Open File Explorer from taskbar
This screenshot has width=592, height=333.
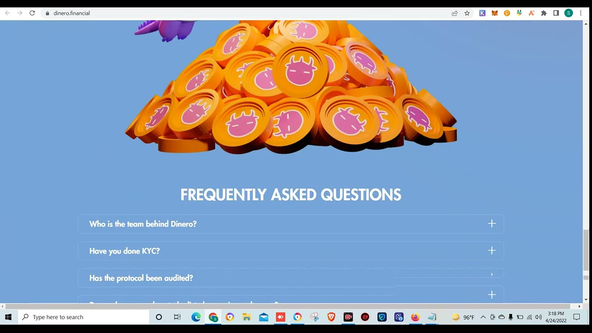[247, 317]
